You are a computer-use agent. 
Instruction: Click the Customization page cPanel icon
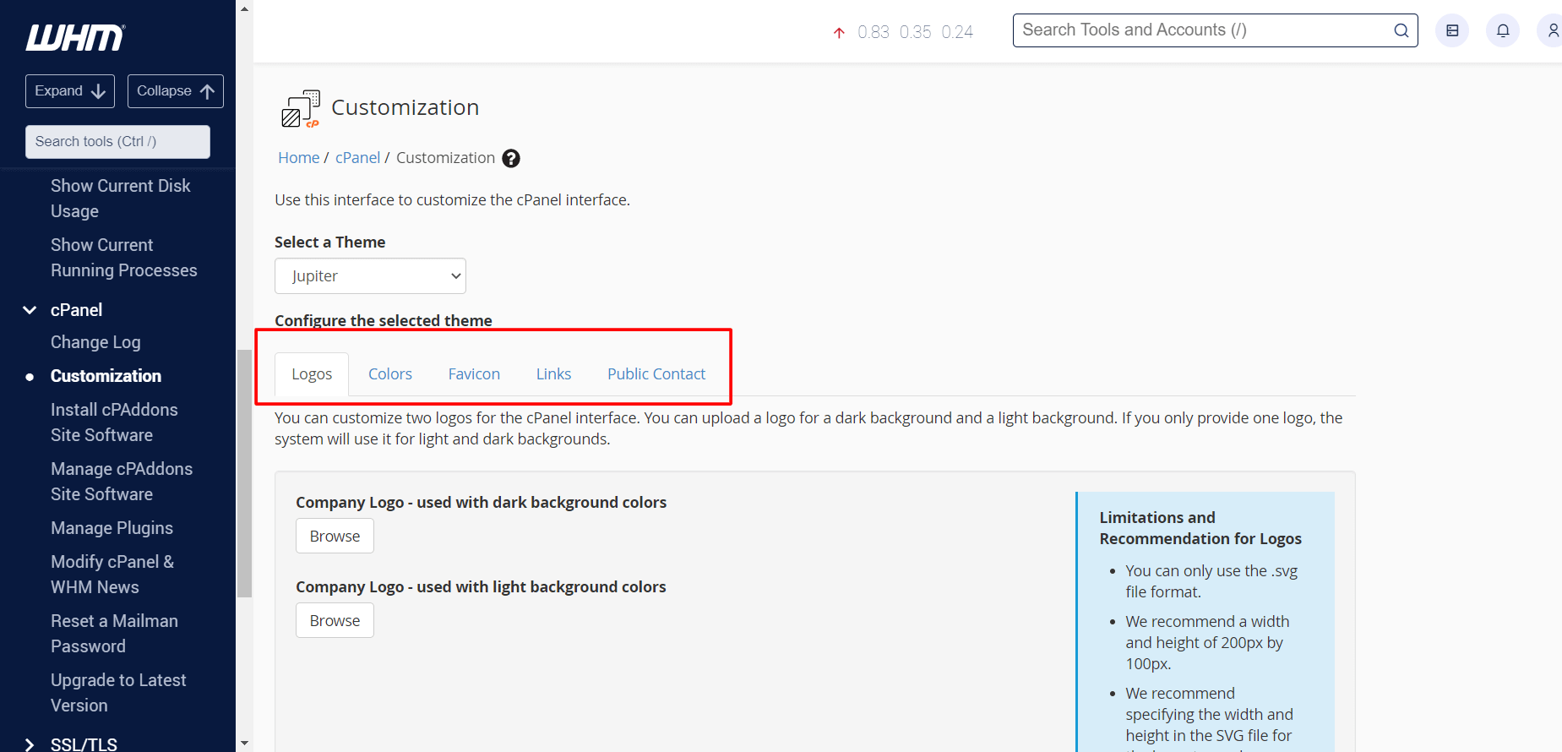pos(300,108)
